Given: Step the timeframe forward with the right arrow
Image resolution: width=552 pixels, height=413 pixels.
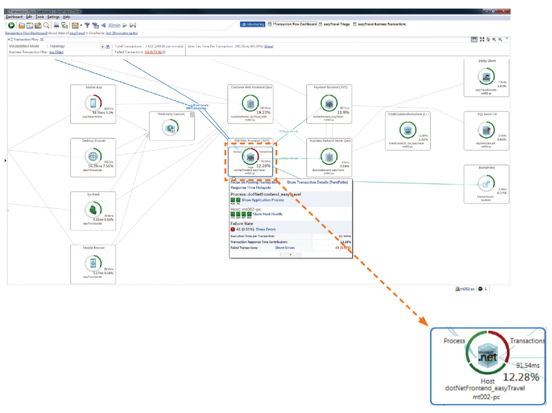Looking at the screenshot, I should (125, 25).
